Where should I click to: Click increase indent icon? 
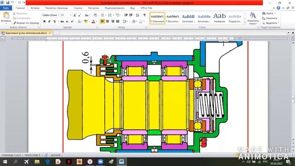[x=131, y=15]
